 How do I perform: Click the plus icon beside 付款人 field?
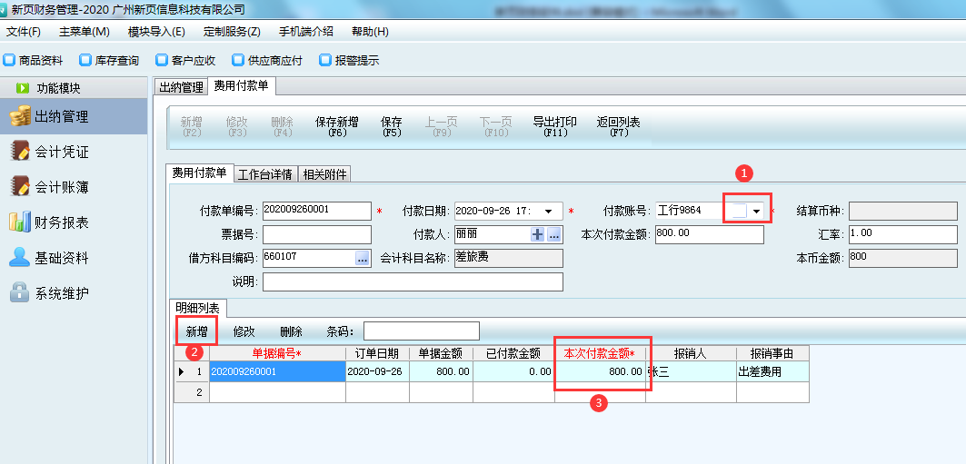538,234
